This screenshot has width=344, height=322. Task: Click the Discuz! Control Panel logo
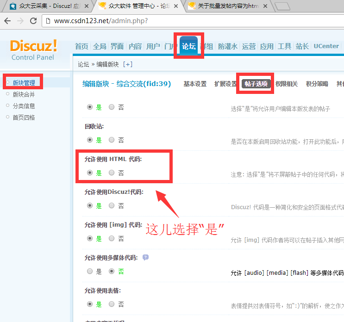point(33,50)
